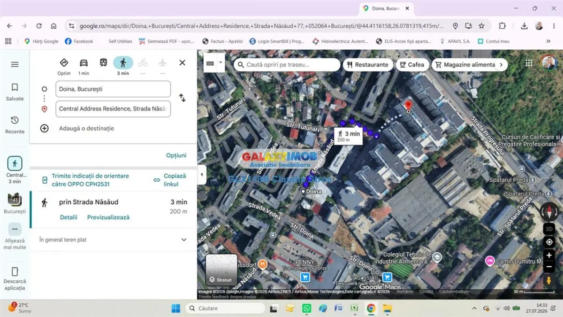Go back in Chrome

[9, 26]
